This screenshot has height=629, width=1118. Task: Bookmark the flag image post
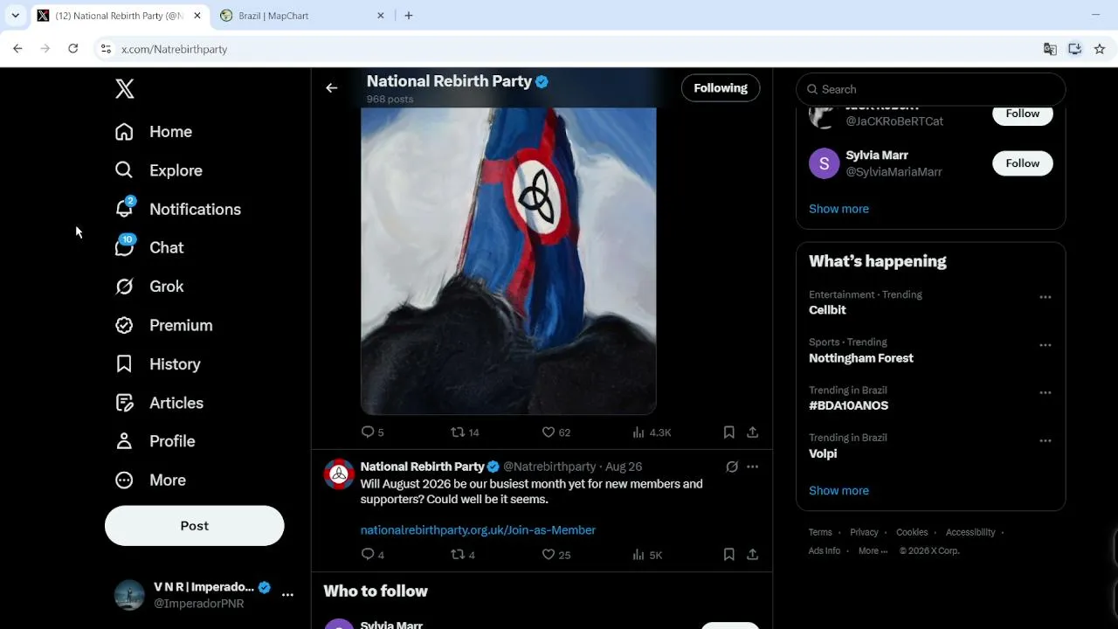click(729, 432)
